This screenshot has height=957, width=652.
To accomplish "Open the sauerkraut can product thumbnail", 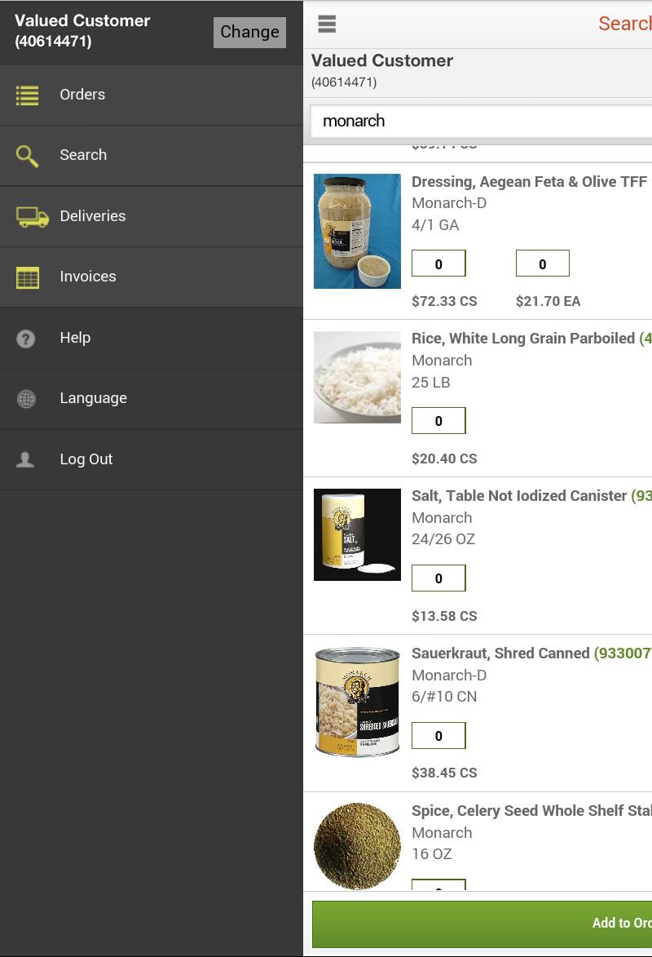I will [x=358, y=702].
